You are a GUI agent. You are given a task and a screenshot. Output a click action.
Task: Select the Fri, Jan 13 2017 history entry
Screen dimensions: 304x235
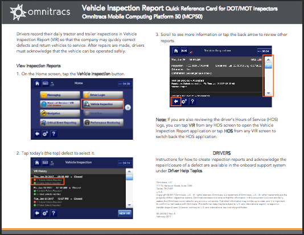click(x=78, y=191)
